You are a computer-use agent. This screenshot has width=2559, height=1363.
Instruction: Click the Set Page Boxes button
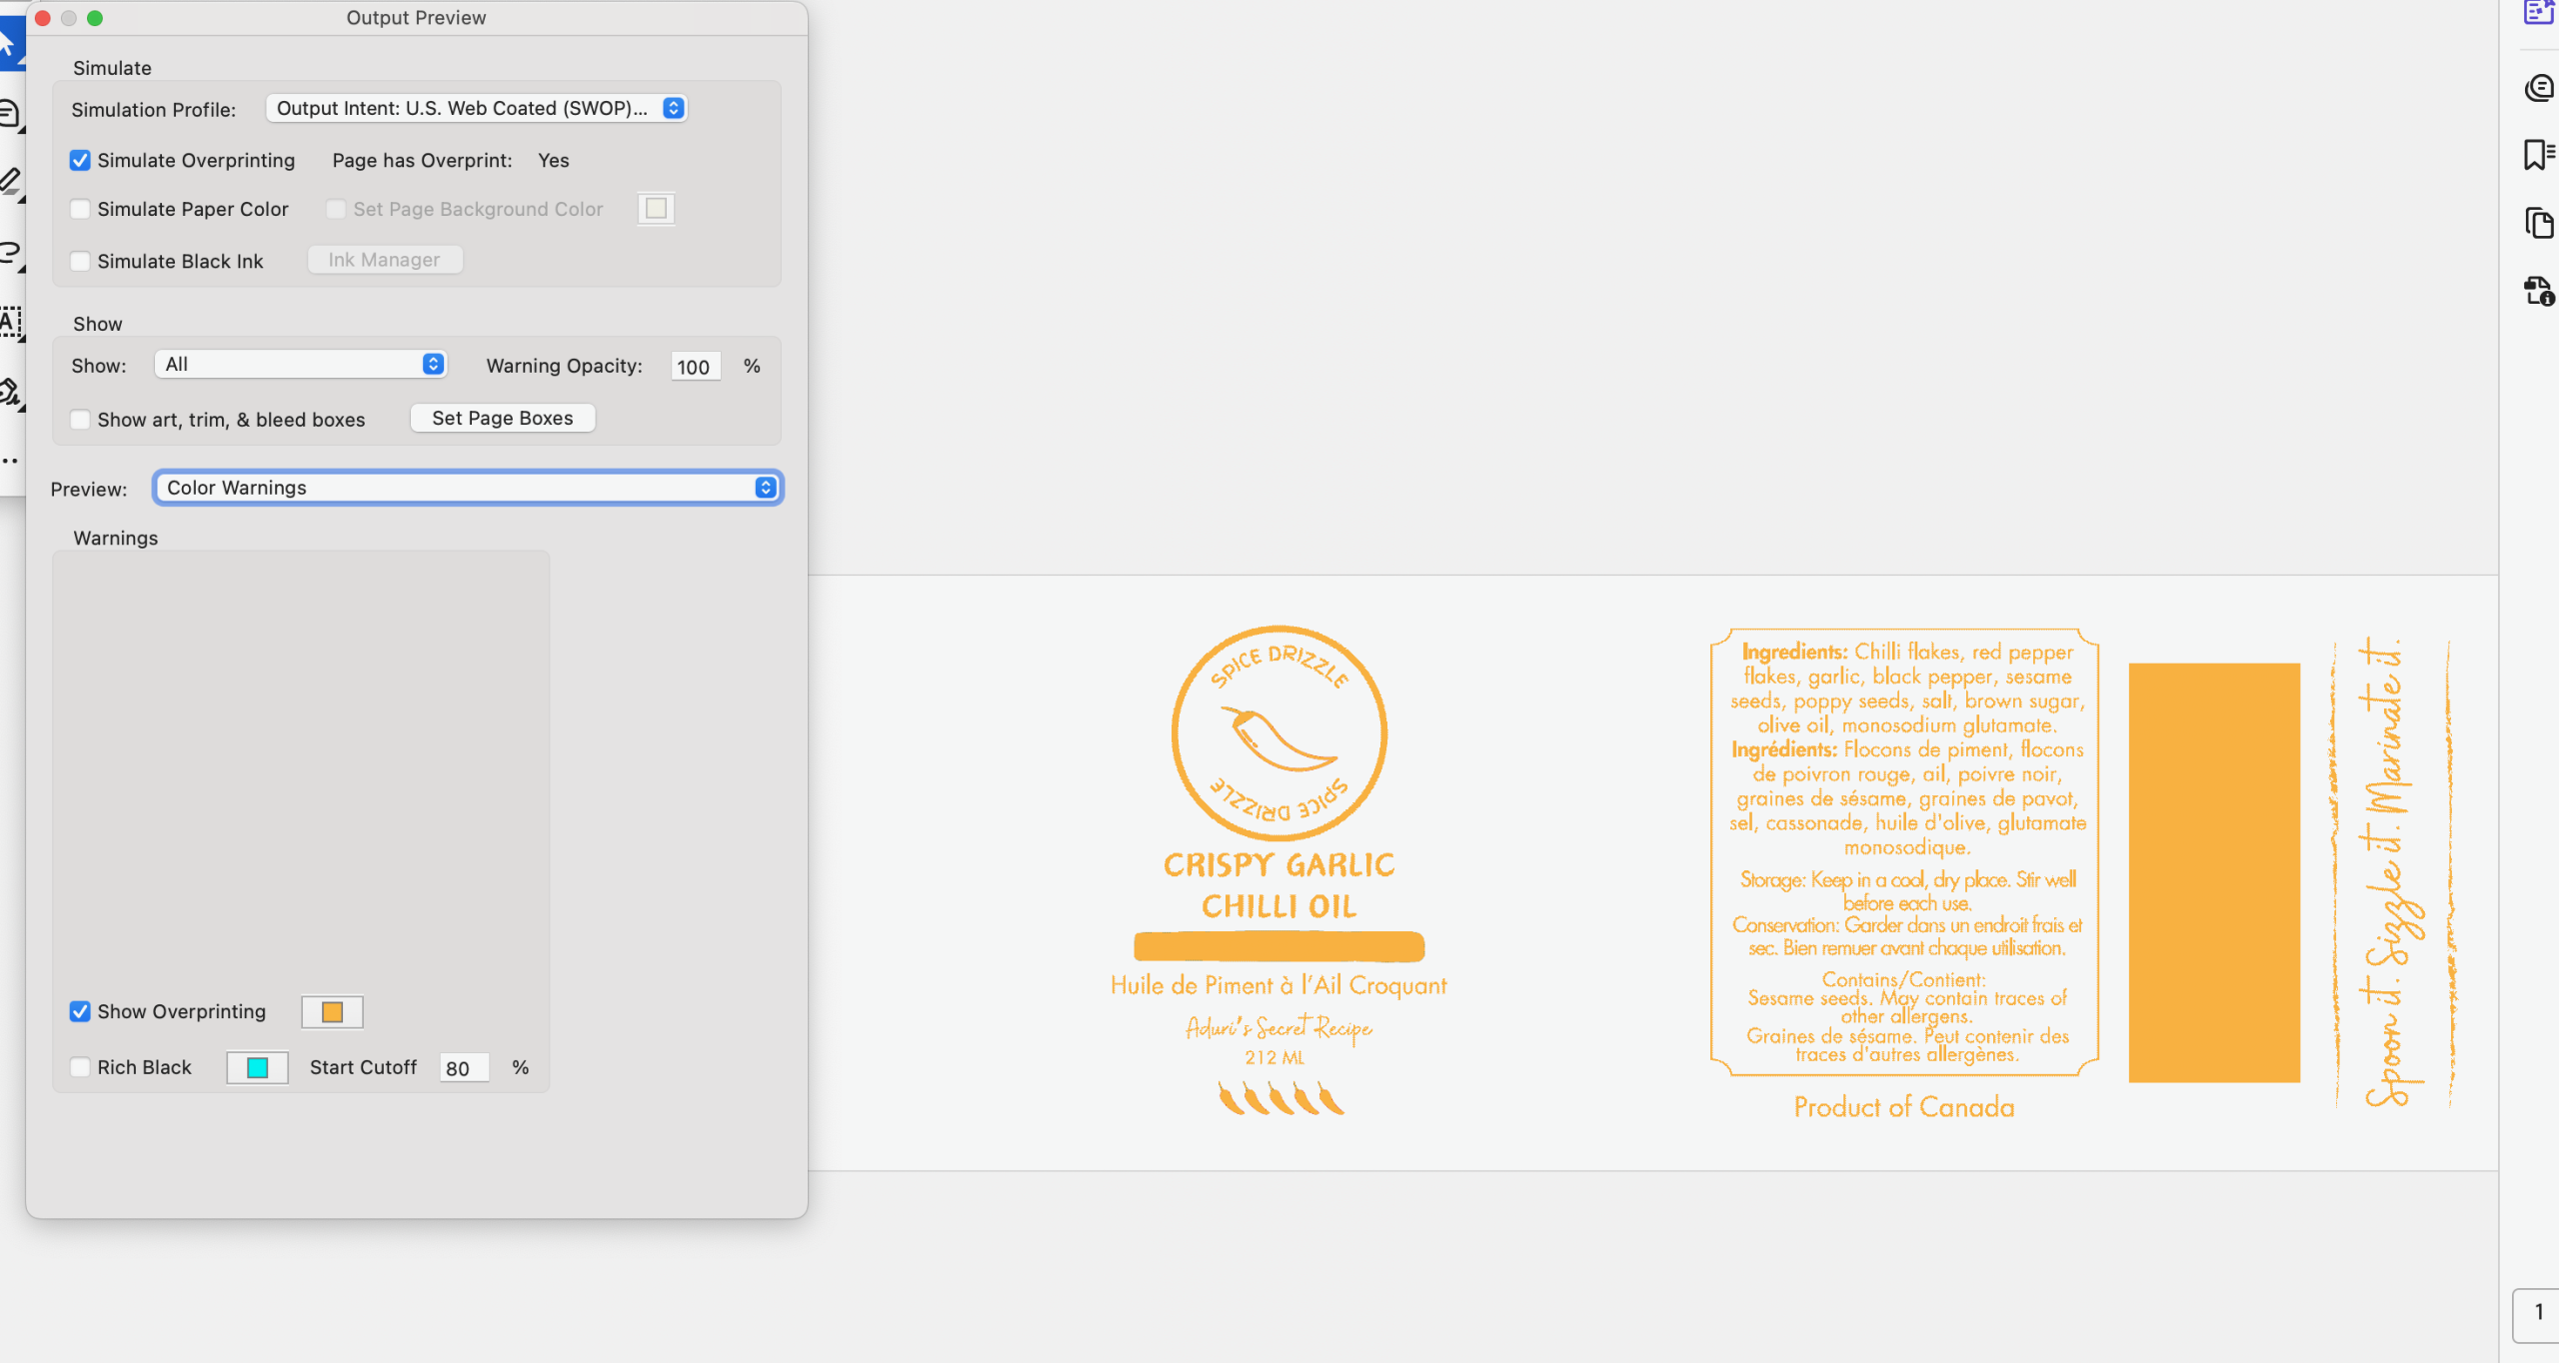click(502, 418)
